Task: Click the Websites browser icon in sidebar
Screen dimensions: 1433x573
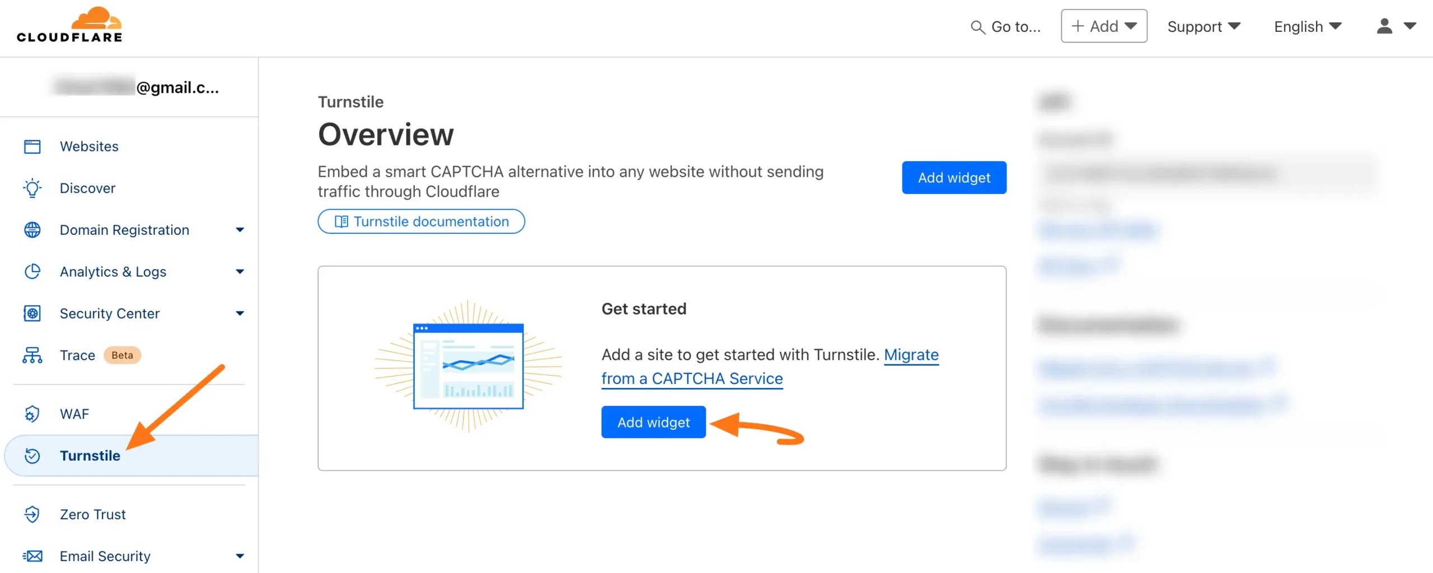Action: (x=32, y=146)
